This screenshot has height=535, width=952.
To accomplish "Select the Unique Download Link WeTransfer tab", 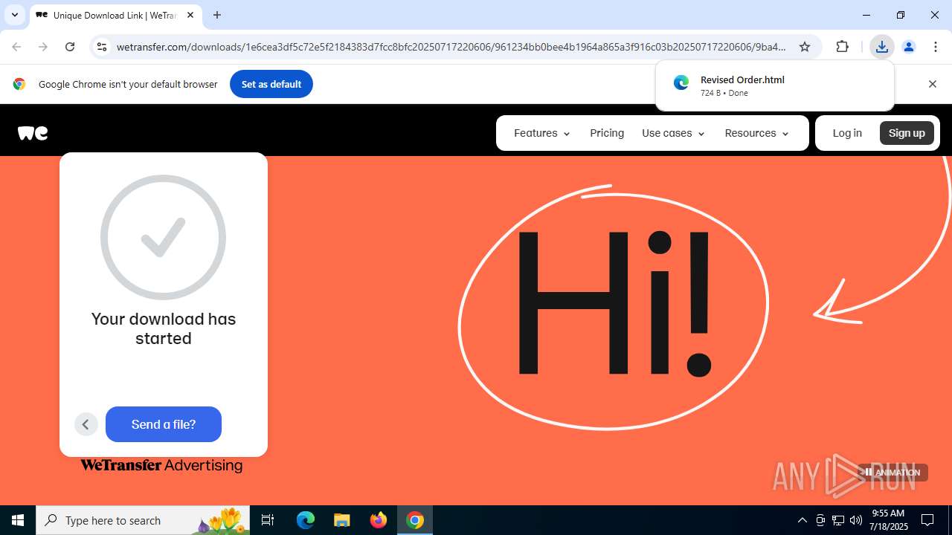I will tap(116, 15).
